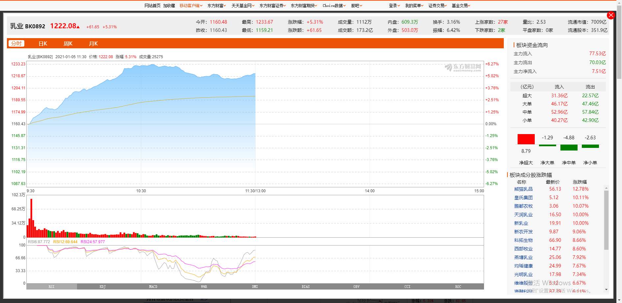The image size is (622, 303).
Task: Select the OBV indicator tab
Action: pos(357,287)
